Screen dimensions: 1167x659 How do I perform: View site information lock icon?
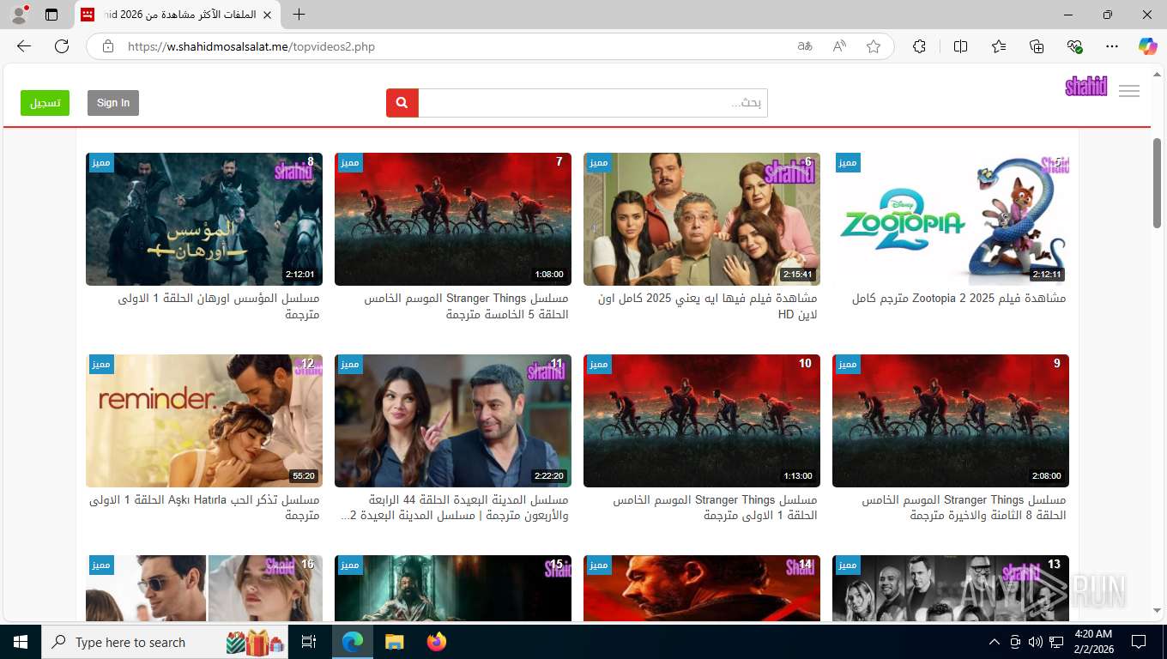click(x=108, y=46)
